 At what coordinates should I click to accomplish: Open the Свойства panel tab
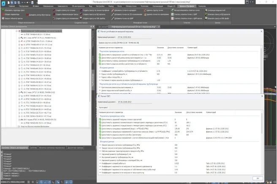[33, 148]
